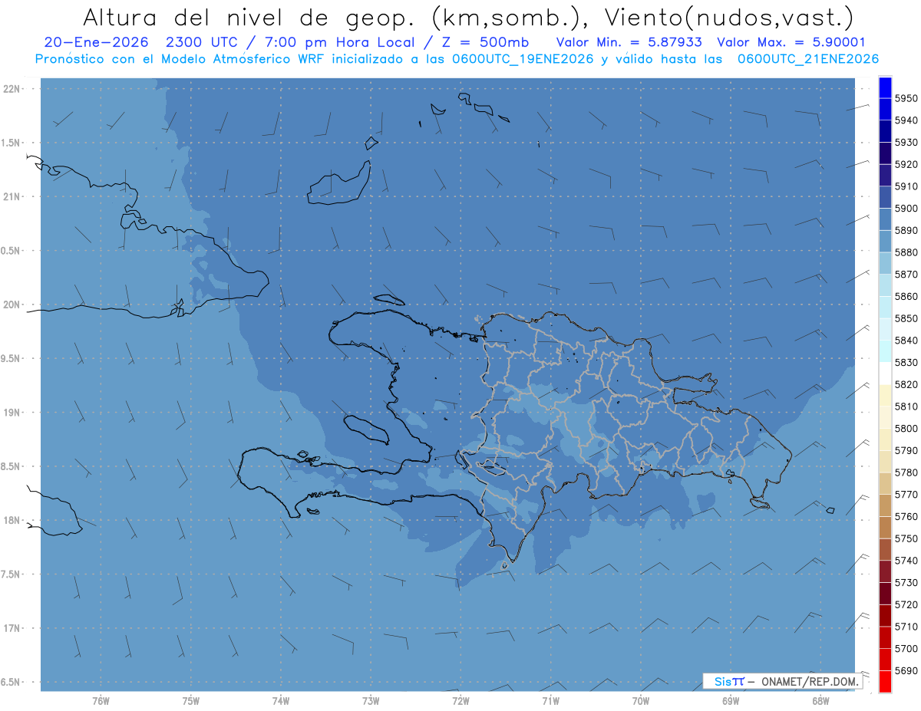Click the 5830 color scale label
This screenshot has height=711, width=921.
906,362
